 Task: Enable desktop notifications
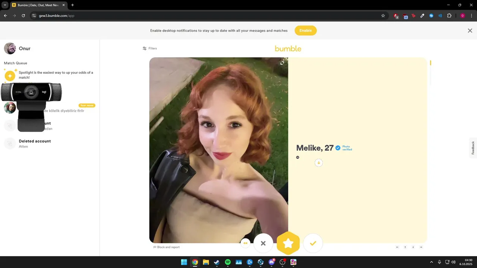[306, 31]
